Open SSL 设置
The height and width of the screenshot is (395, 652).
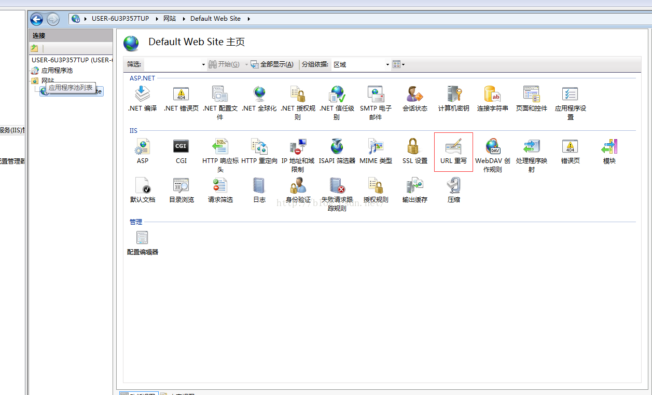pos(415,151)
